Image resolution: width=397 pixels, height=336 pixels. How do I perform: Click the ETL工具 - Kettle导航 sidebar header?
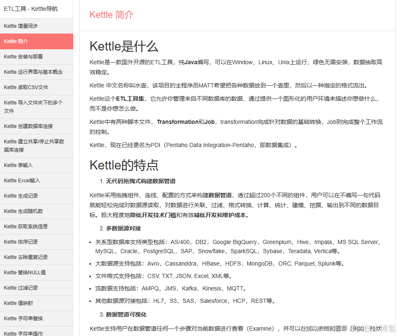point(31,9)
